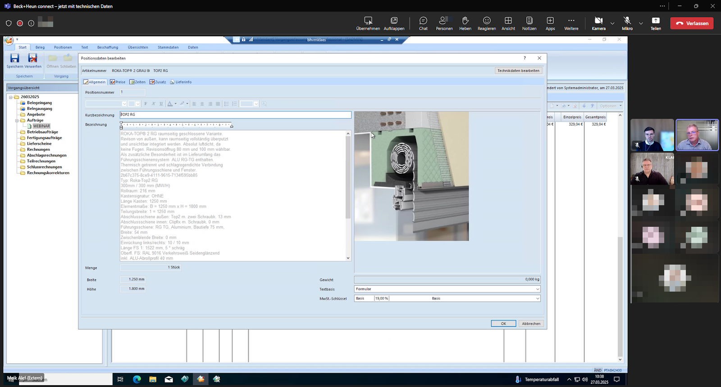The width and height of the screenshot is (721, 387).
Task: Toggle bold (F) text formatting
Action: [146, 104]
